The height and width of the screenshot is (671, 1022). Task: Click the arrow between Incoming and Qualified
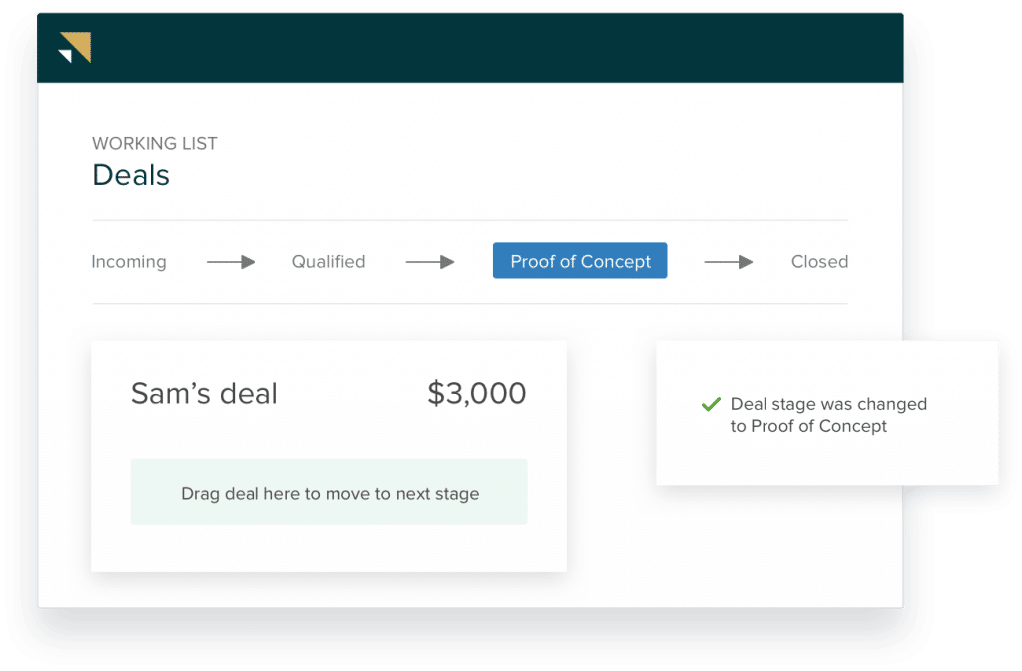pos(231,262)
